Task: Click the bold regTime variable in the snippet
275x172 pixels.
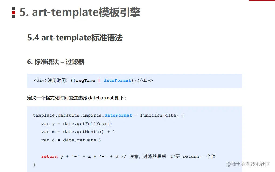Action: [x=85, y=80]
